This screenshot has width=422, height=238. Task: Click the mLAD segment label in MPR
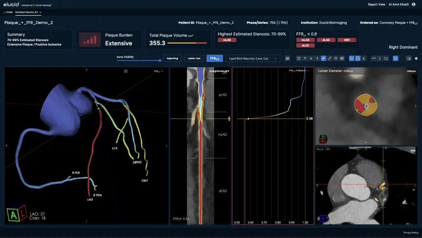(x=222, y=134)
